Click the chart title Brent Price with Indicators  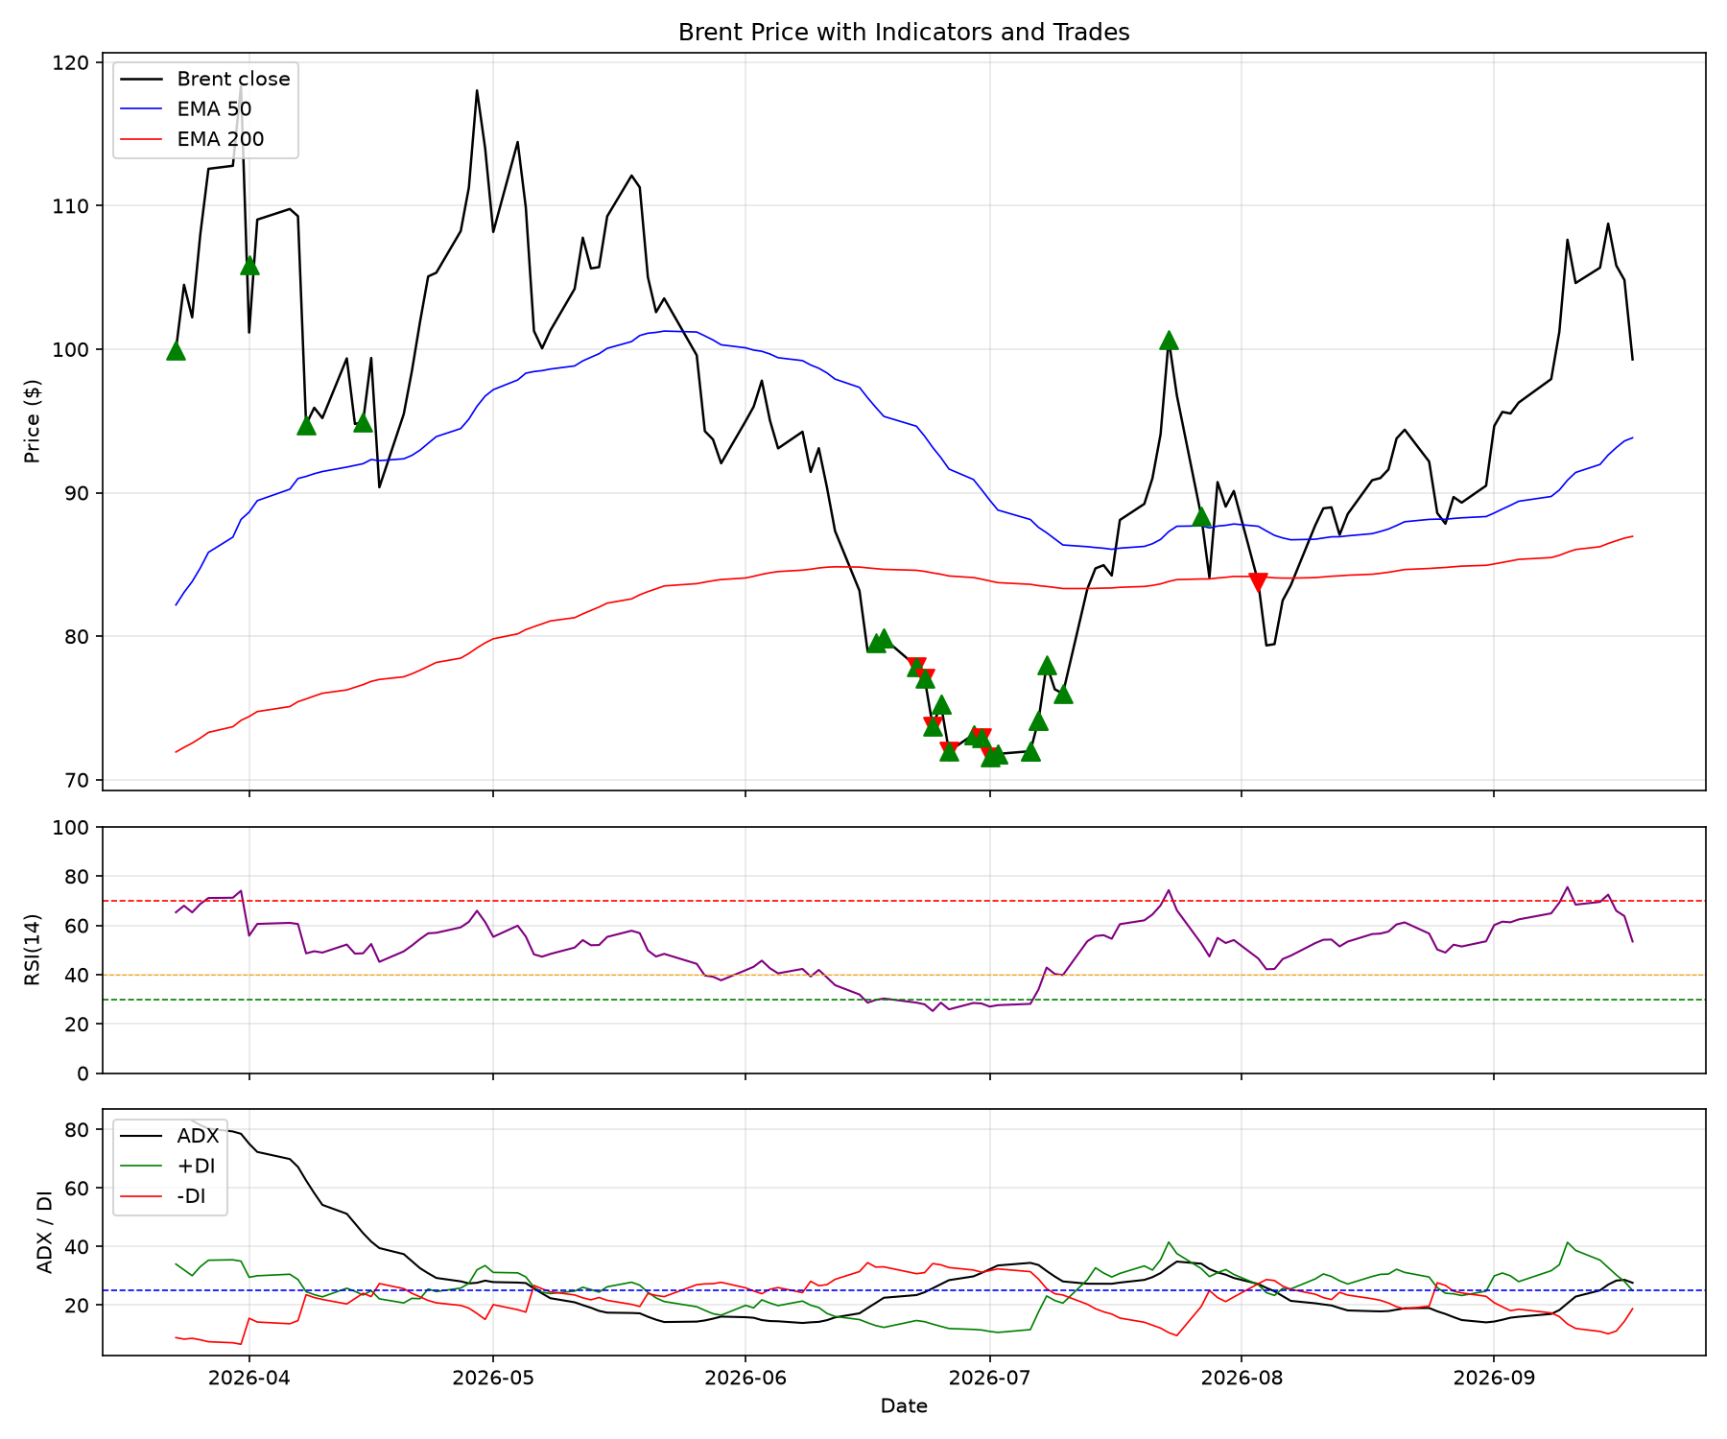click(x=904, y=33)
